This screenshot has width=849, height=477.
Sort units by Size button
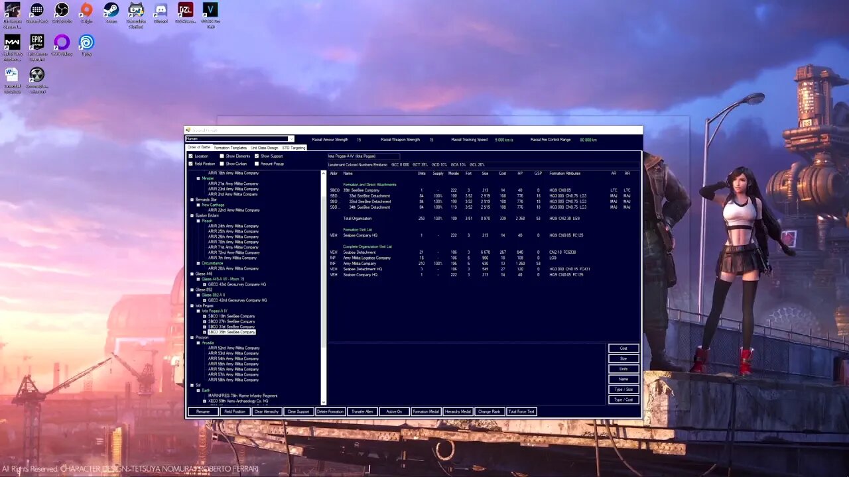click(x=623, y=358)
